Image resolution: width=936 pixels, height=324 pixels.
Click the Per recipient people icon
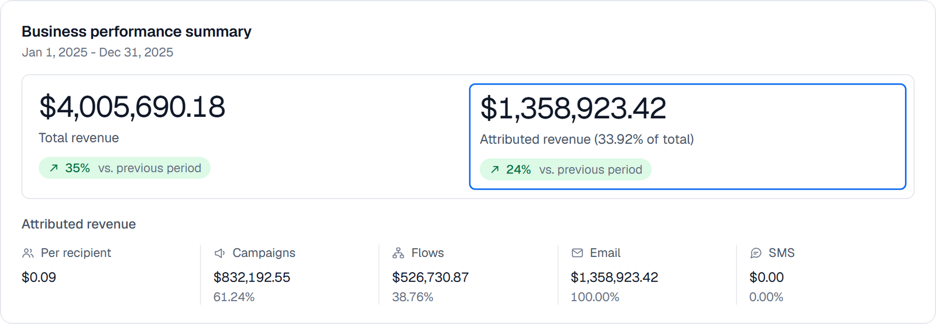click(x=27, y=253)
